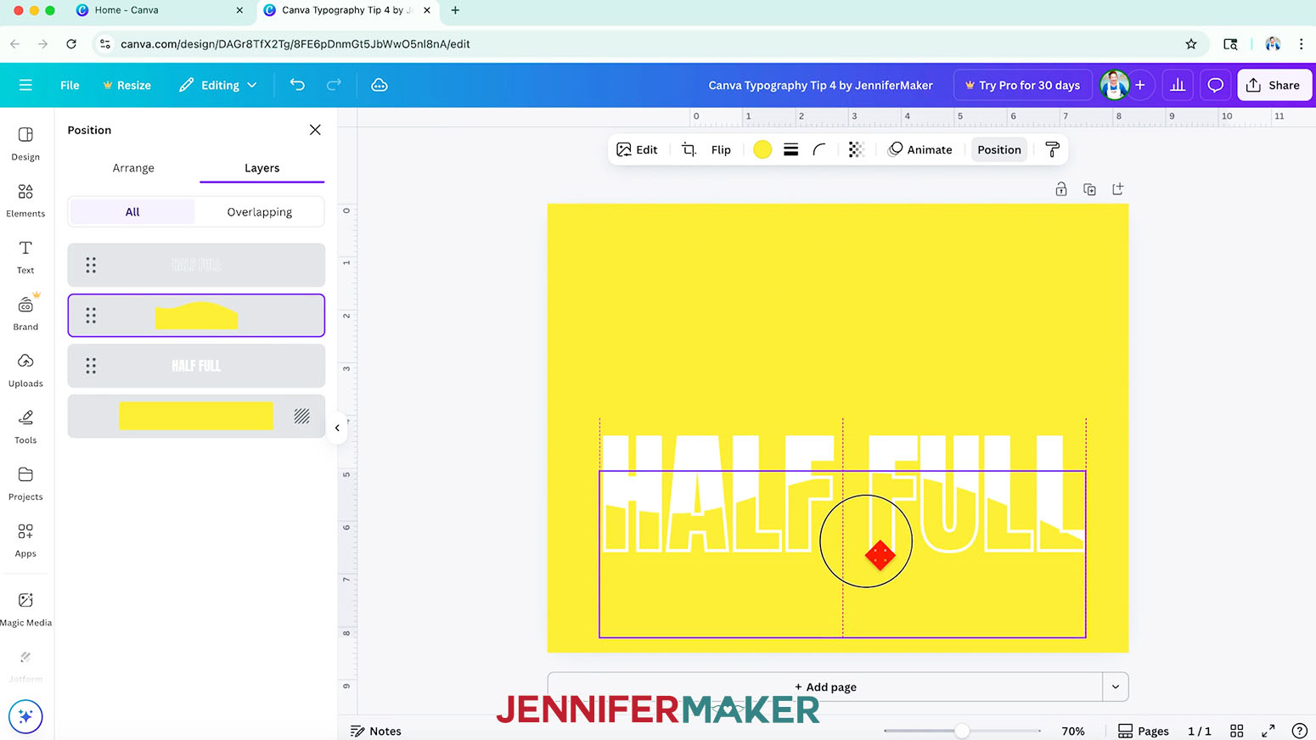Viewport: 1316px width, 740px height.
Task: Select the yellow background layer
Action: [196, 416]
